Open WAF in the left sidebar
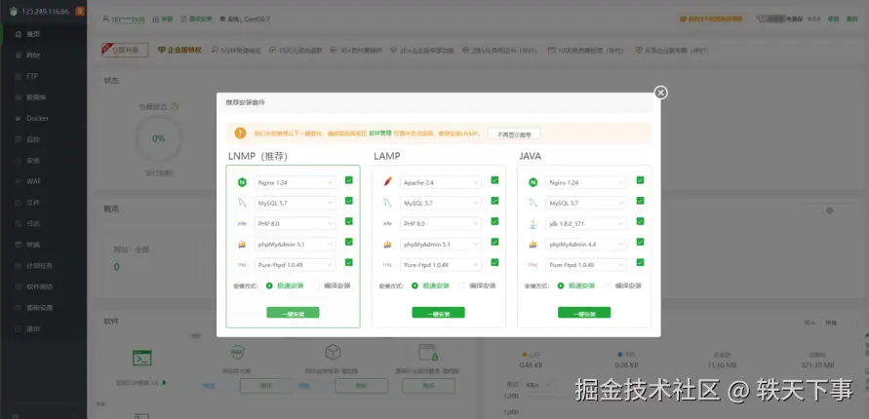 coord(43,181)
